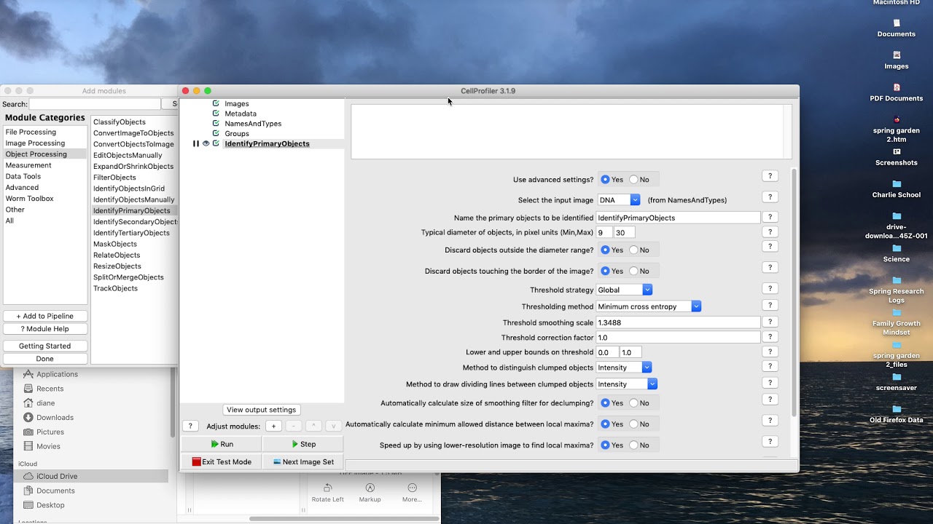Viewport: 933px width, 524px height.
Task: Open help for minimum allowed distance setting
Action: [770, 421]
